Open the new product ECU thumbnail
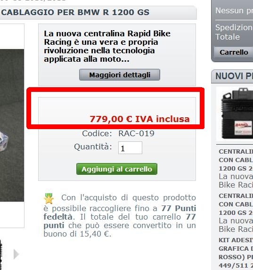Screen dimensions: 253x270 point(235,114)
